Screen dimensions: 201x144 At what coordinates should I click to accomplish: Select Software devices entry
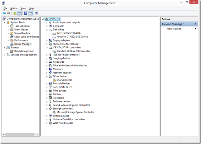(x=62, y=102)
